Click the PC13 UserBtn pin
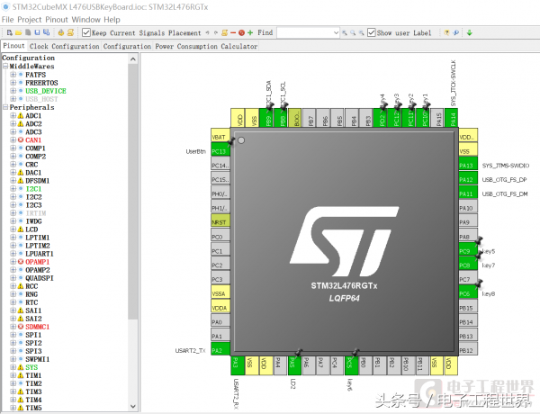The width and height of the screenshot is (540, 414). click(x=220, y=149)
